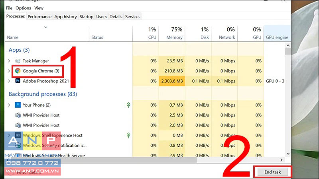Sort processes by Memory column
Image resolution: width=319 pixels, height=179 pixels.
click(x=172, y=33)
